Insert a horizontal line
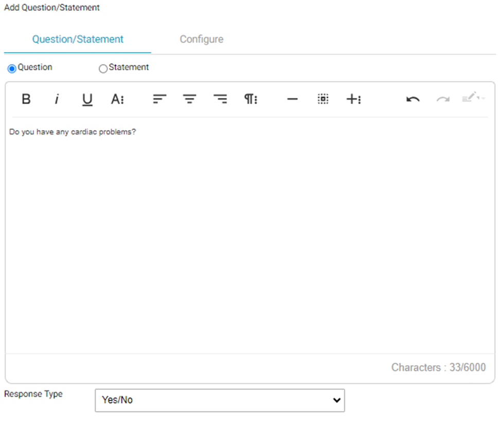 [x=292, y=99]
